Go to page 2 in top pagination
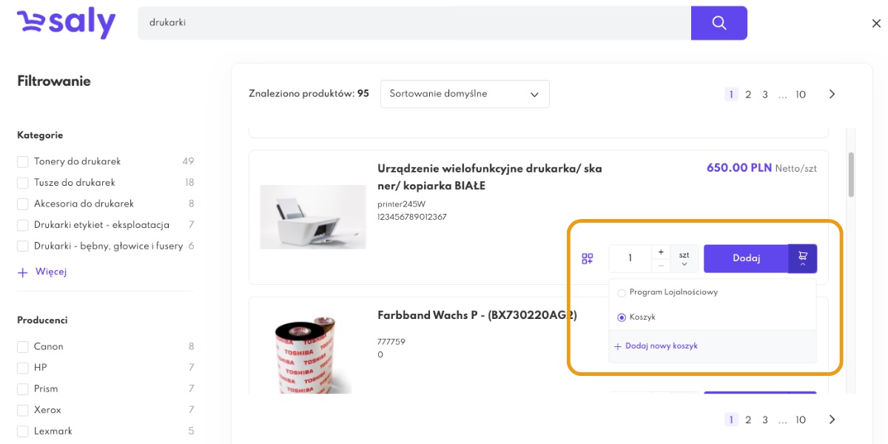Viewport: 888px width, 444px height. click(748, 94)
